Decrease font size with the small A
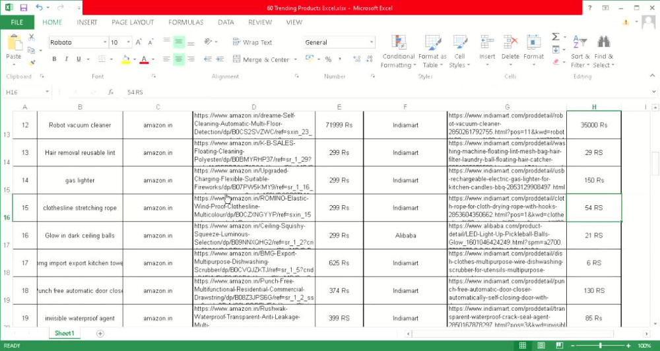 pos(150,42)
